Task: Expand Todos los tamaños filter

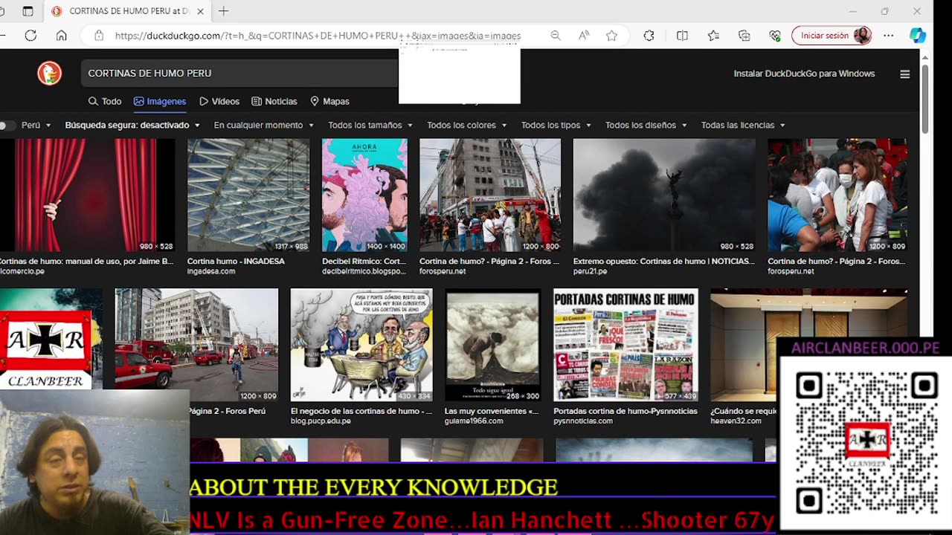Action: [x=370, y=125]
